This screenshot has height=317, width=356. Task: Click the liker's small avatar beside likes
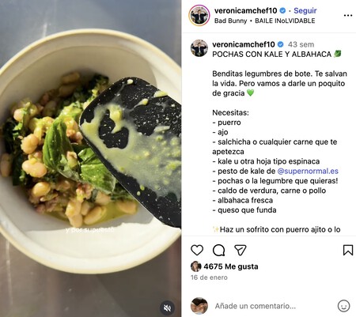click(x=195, y=266)
